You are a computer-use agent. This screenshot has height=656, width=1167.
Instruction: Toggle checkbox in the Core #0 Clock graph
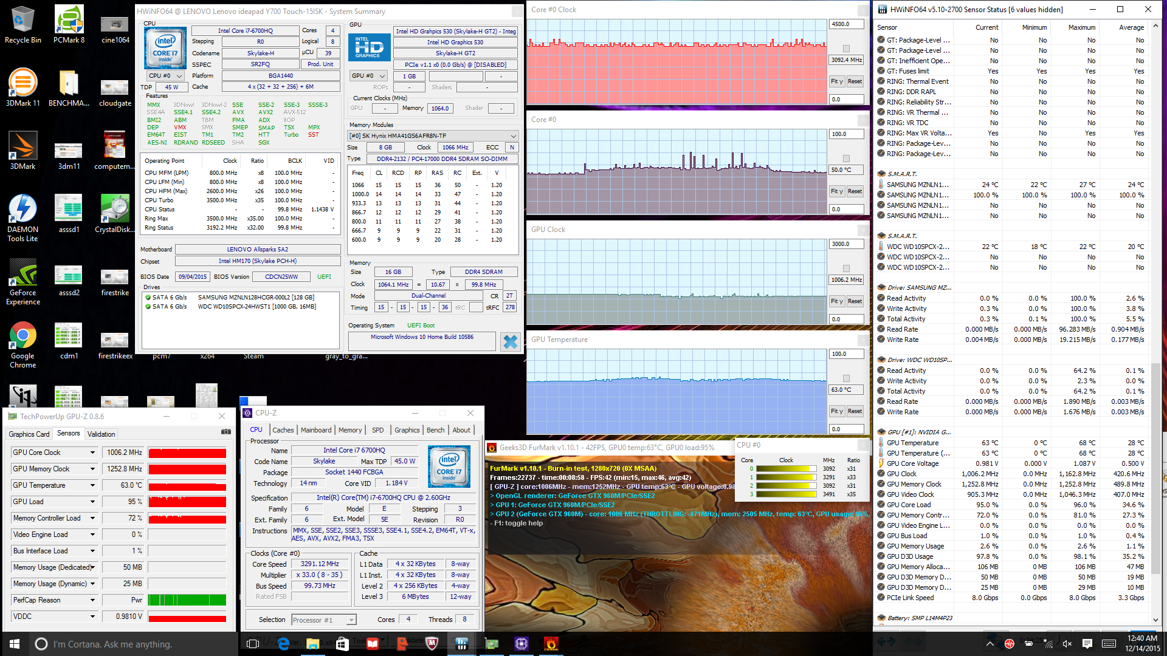tap(846, 49)
